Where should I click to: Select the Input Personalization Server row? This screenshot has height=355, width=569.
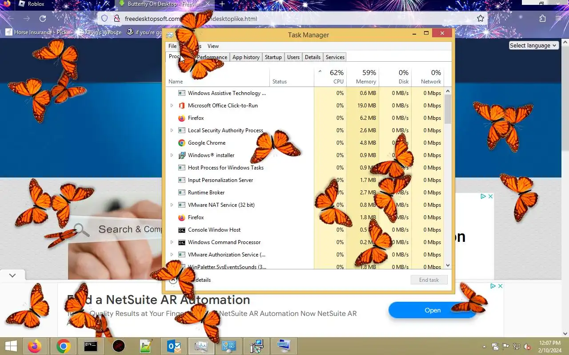(x=305, y=180)
